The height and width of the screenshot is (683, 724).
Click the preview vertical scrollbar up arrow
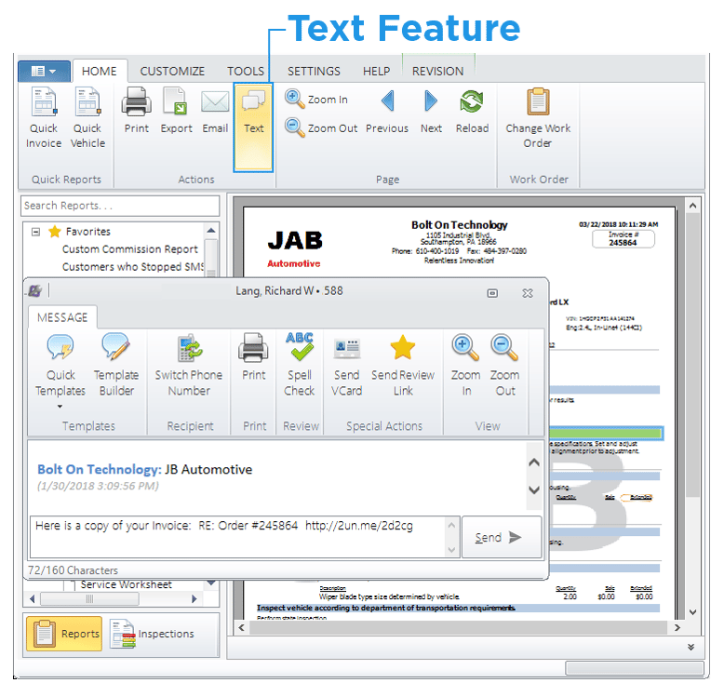[x=692, y=206]
